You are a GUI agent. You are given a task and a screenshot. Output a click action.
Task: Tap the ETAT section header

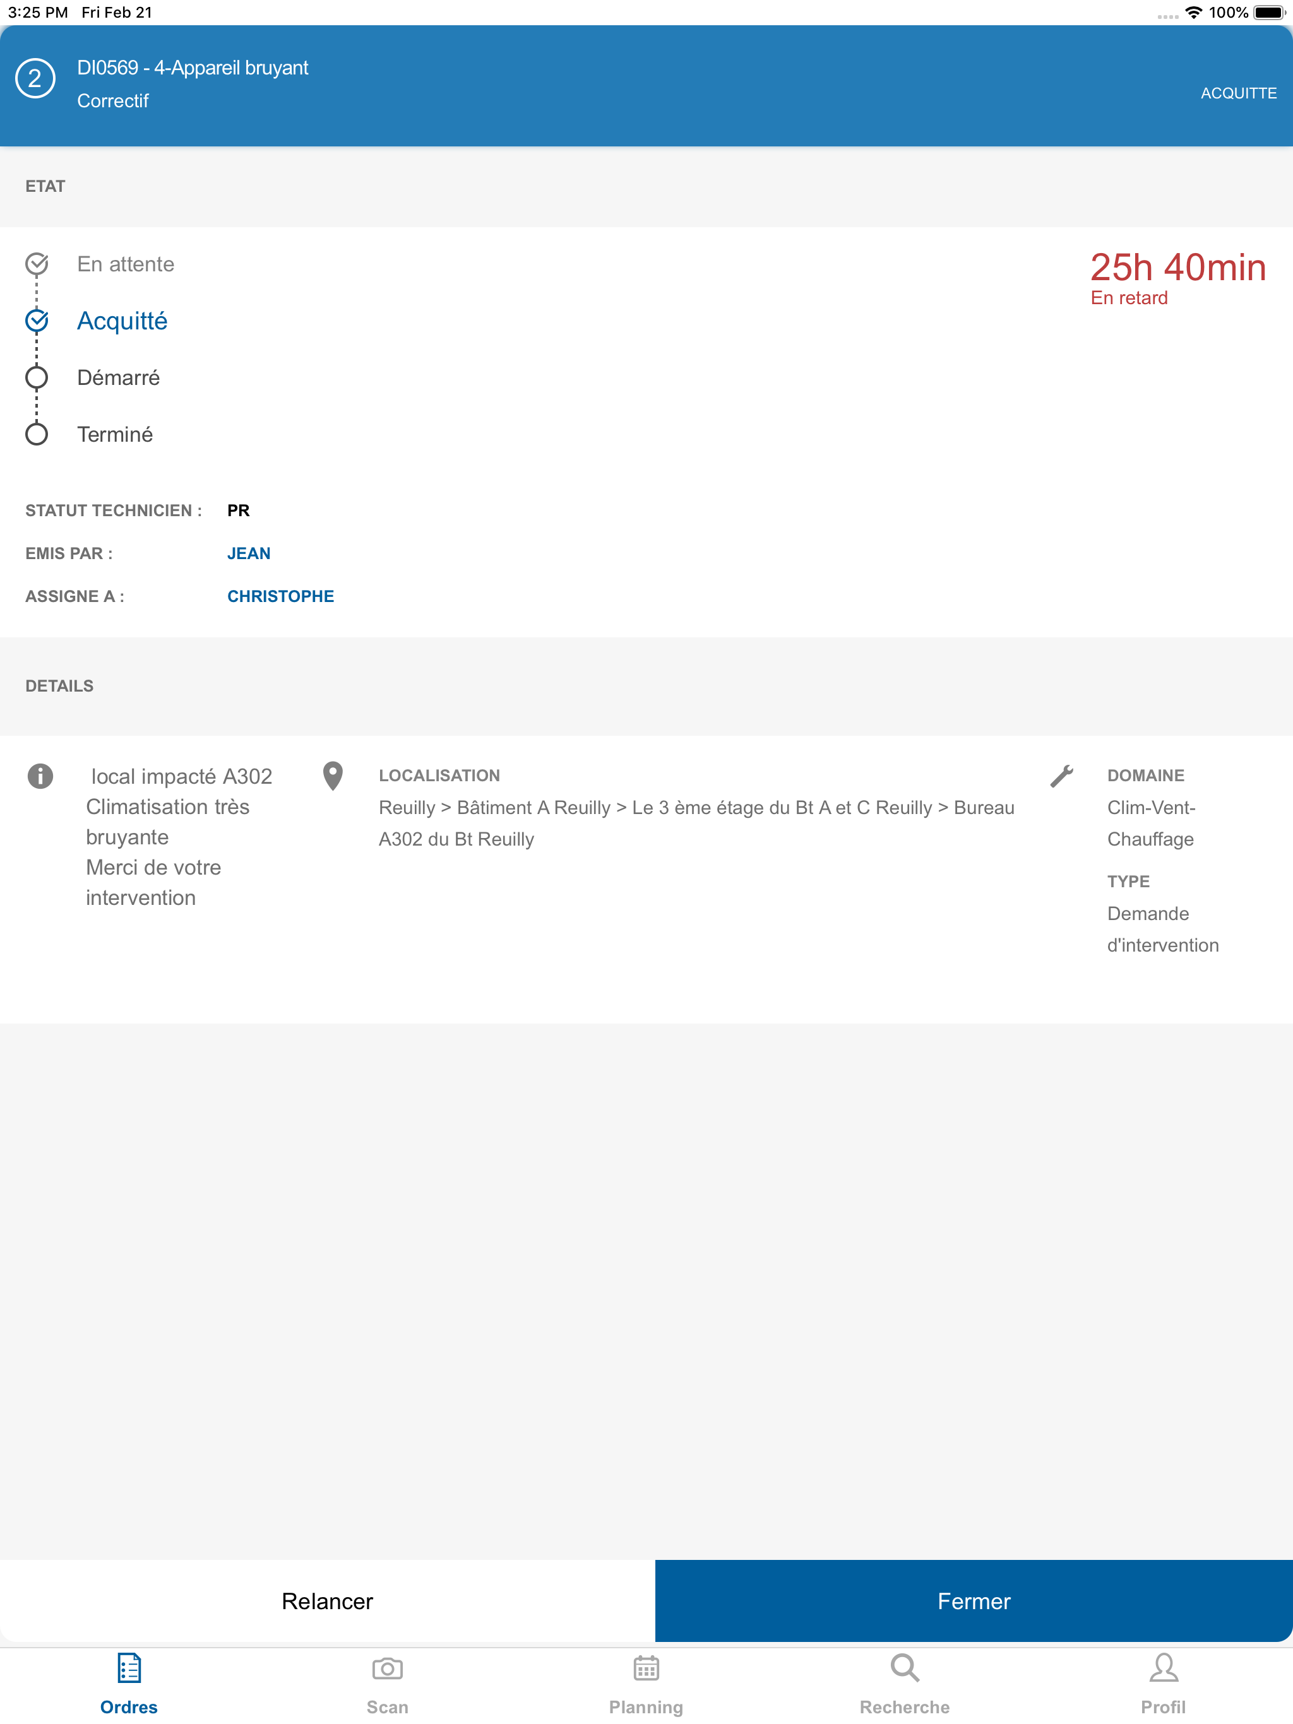[x=45, y=186]
